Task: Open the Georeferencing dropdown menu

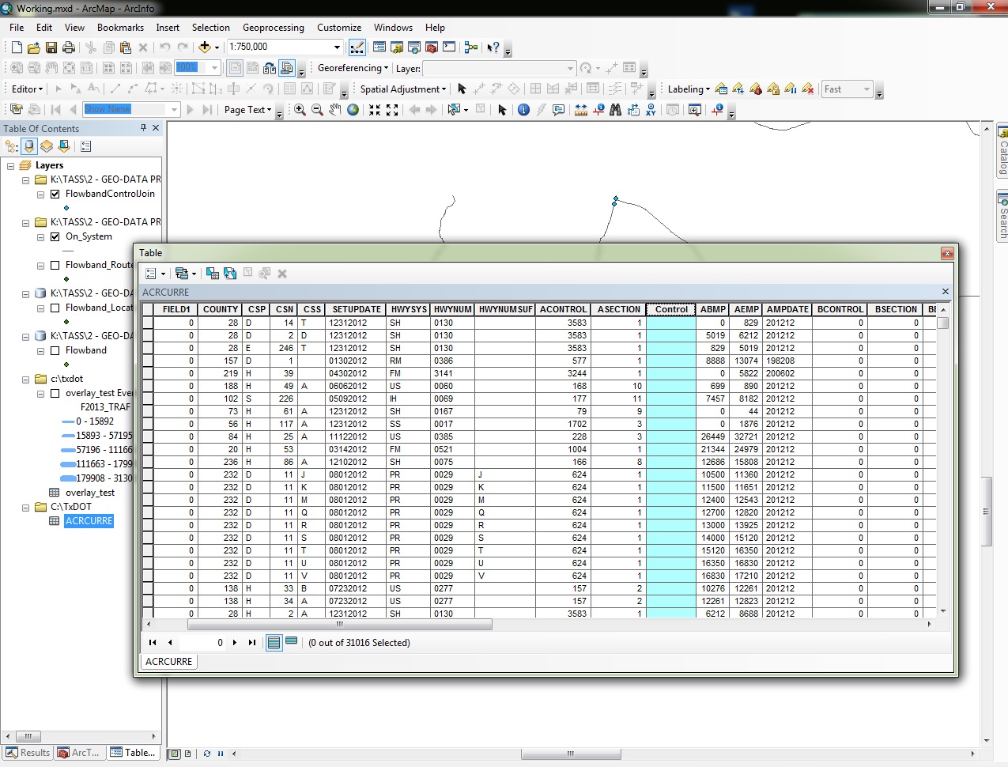Action: (x=353, y=68)
